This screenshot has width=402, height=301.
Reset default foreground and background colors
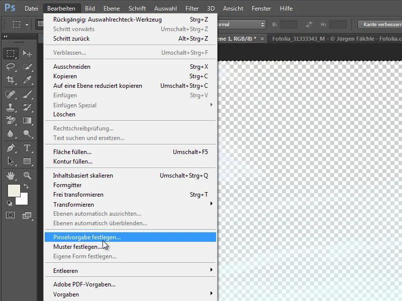click(10, 203)
